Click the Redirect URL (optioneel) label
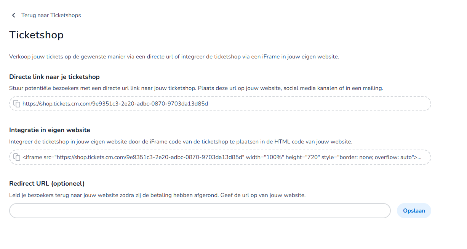This screenshot has width=467, height=249. point(47,183)
